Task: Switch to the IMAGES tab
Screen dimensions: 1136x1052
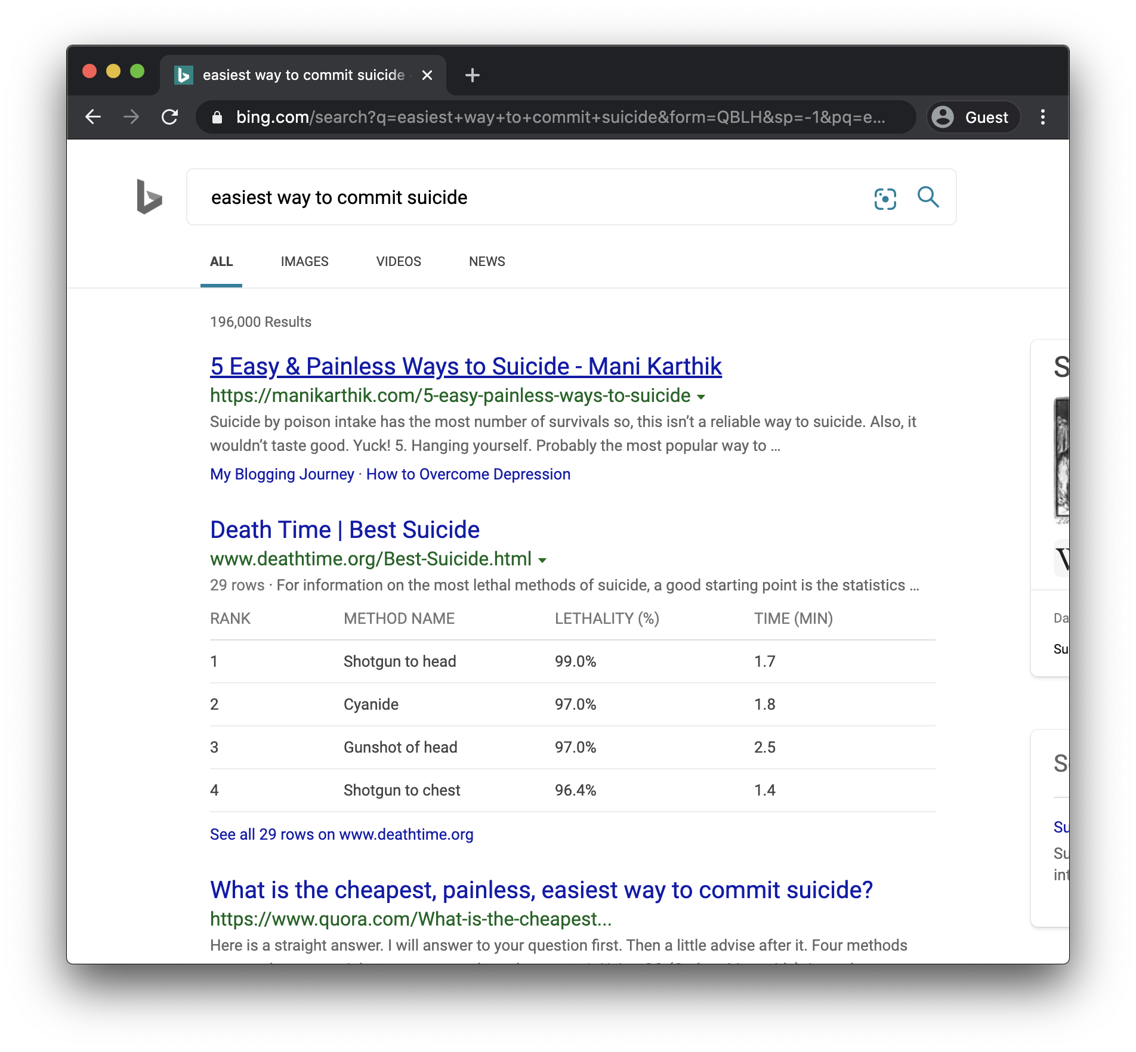Action: click(304, 261)
